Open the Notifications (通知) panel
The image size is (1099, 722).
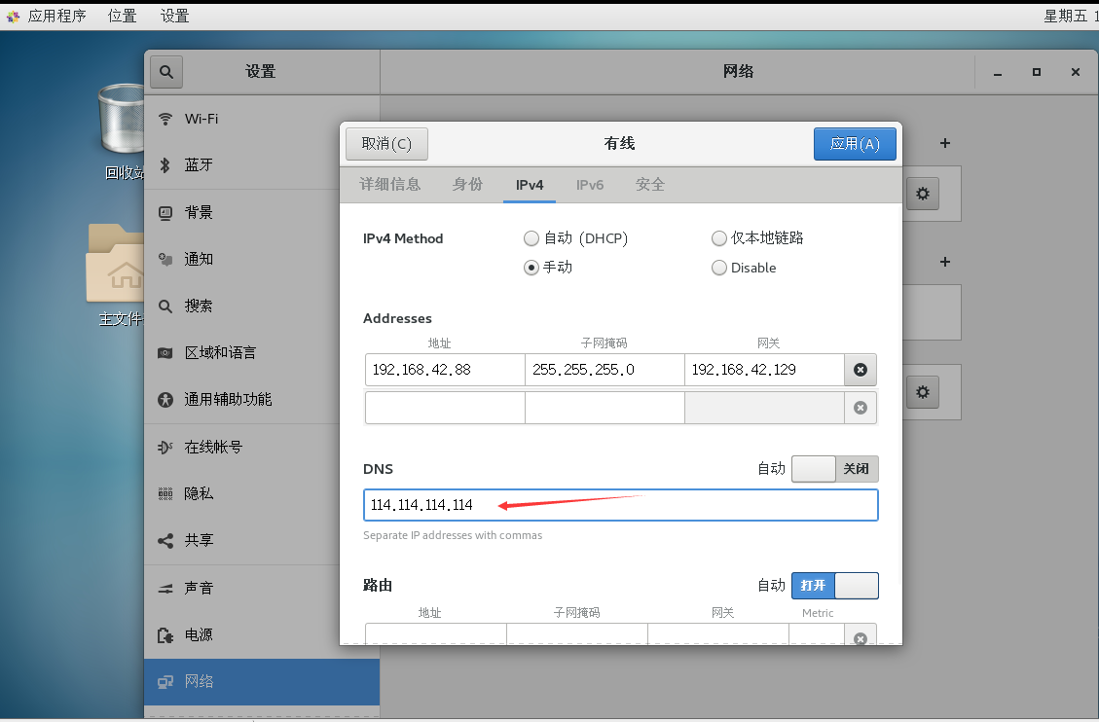262,259
